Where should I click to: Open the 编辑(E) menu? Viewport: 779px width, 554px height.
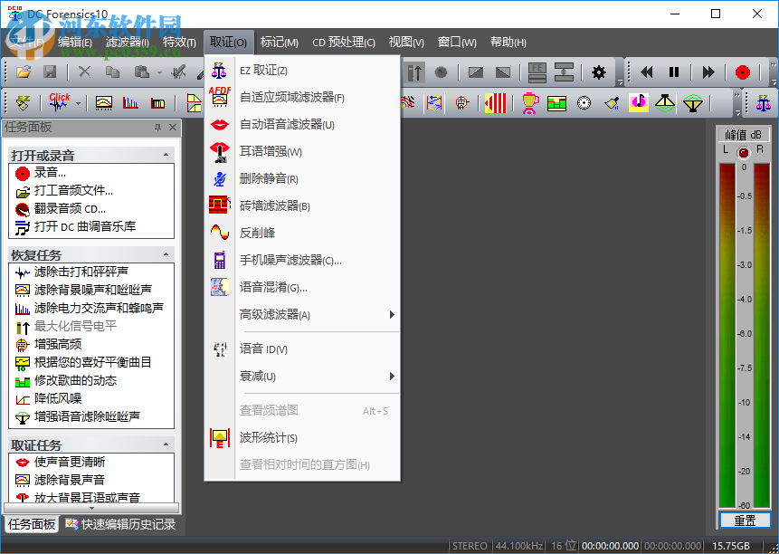point(75,43)
